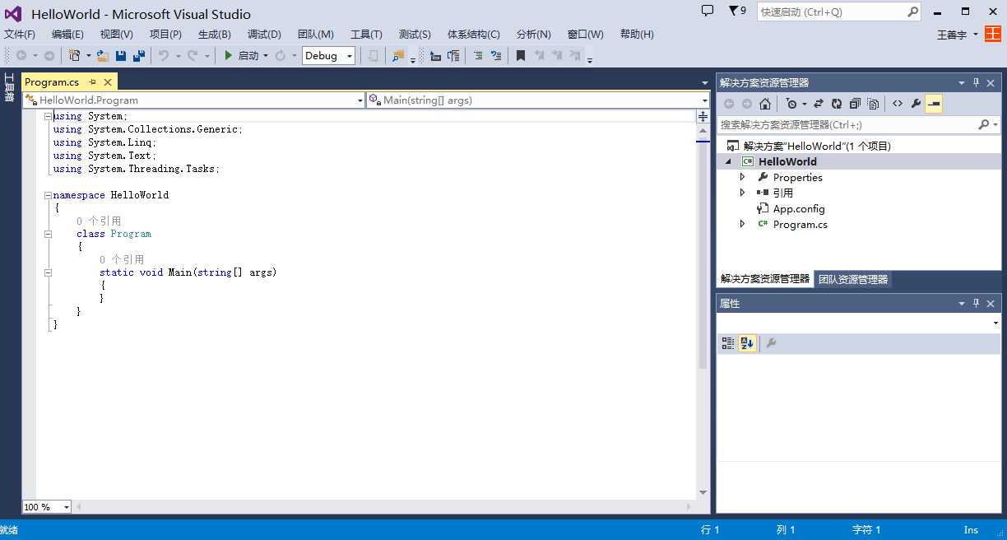The width and height of the screenshot is (1007, 540).
Task: Open the Start button dropdown arrow
Action: click(266, 56)
